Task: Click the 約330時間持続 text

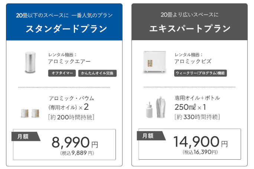Action: pos(197,117)
